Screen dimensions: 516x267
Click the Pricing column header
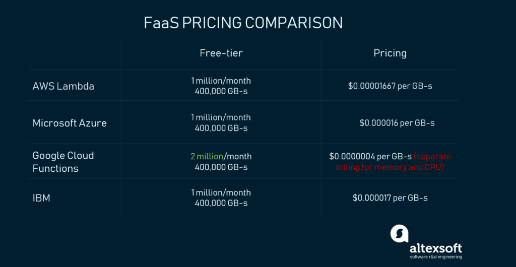[x=390, y=53]
